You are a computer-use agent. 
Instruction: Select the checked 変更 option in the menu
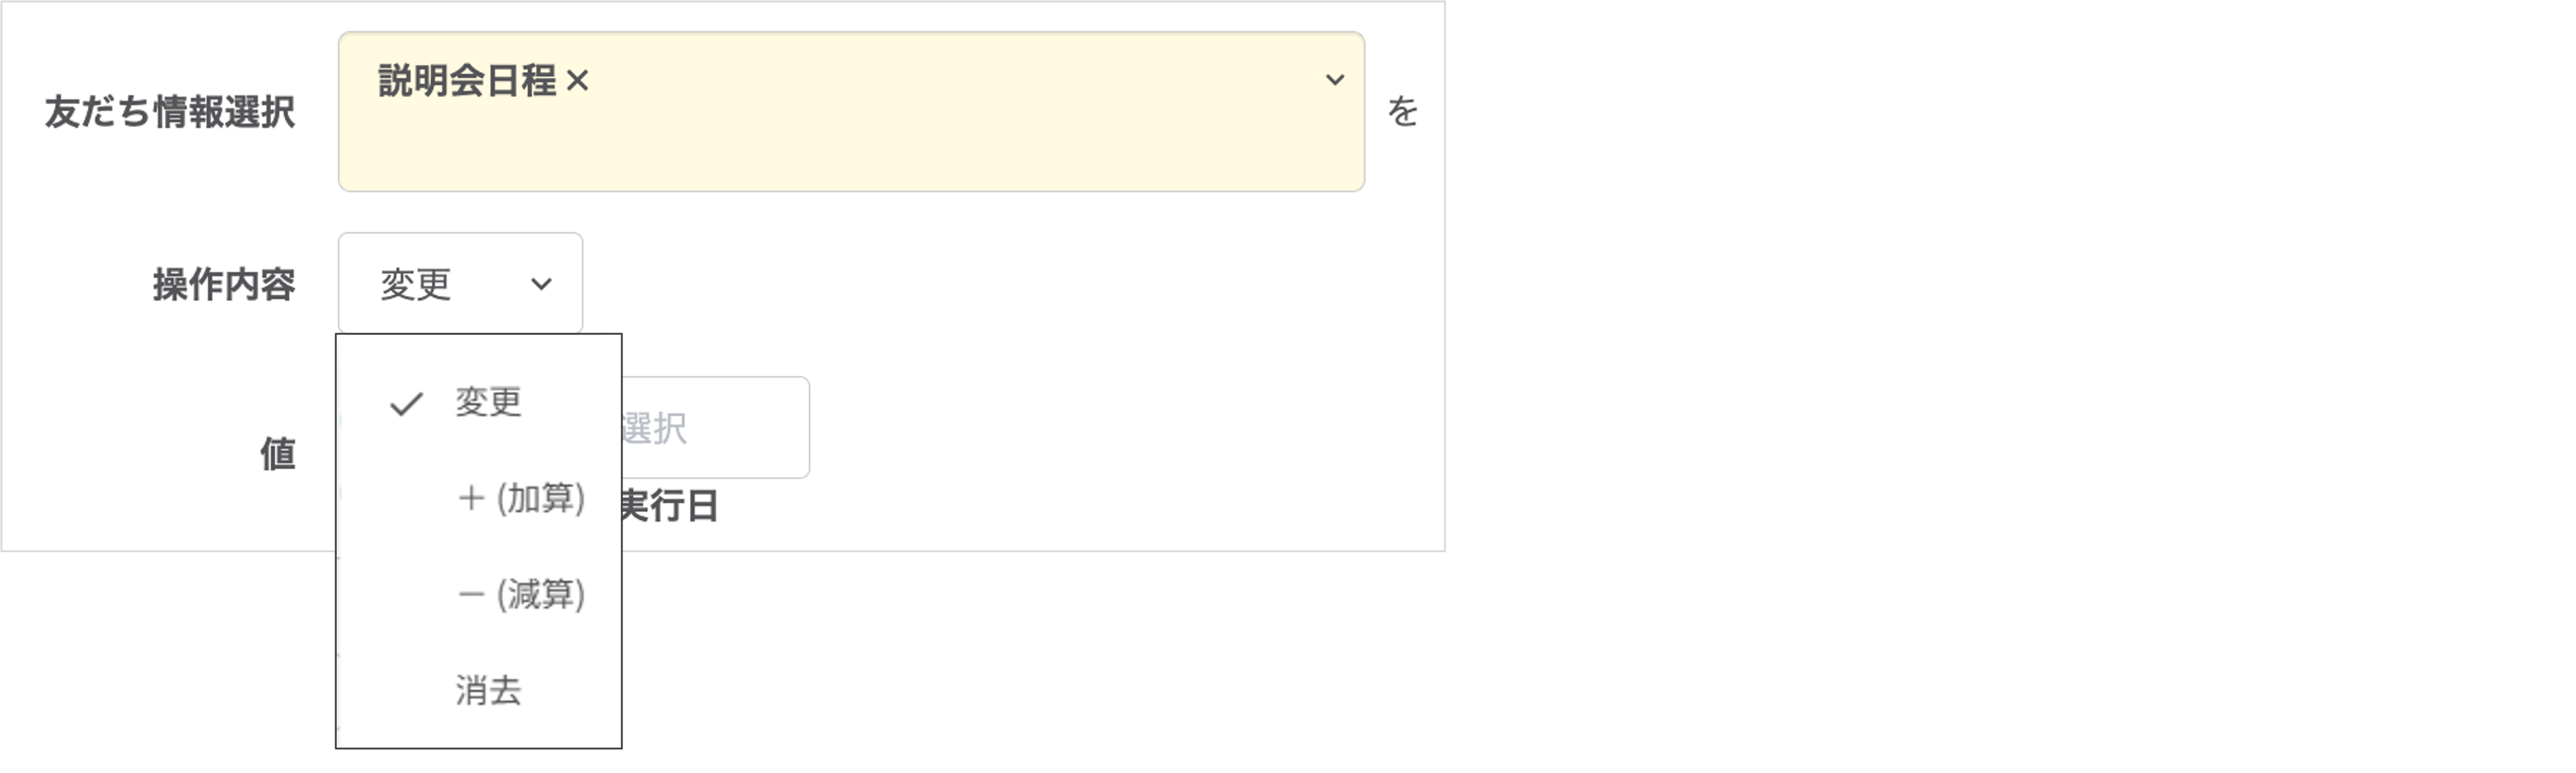(x=488, y=402)
